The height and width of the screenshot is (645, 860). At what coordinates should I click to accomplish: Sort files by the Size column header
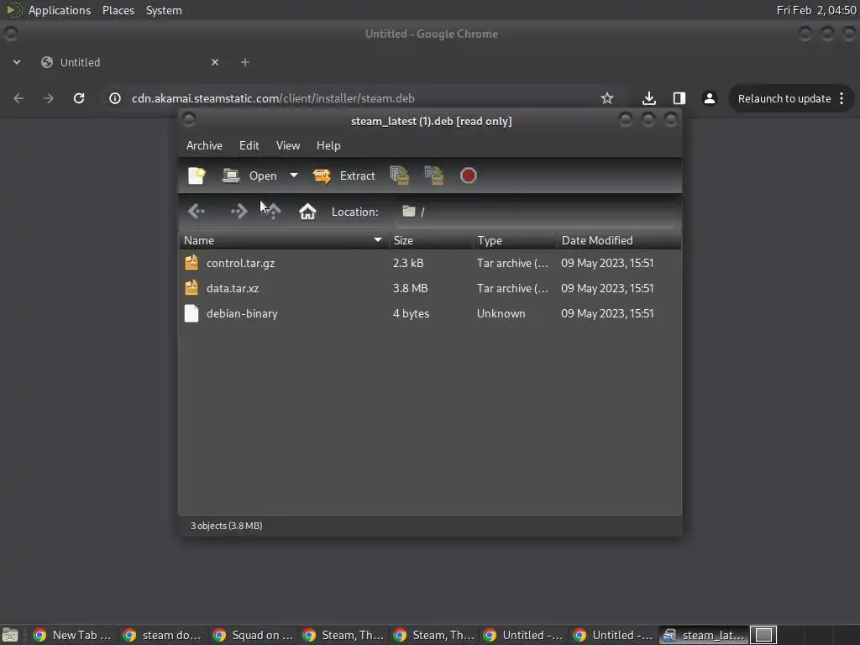pos(431,240)
